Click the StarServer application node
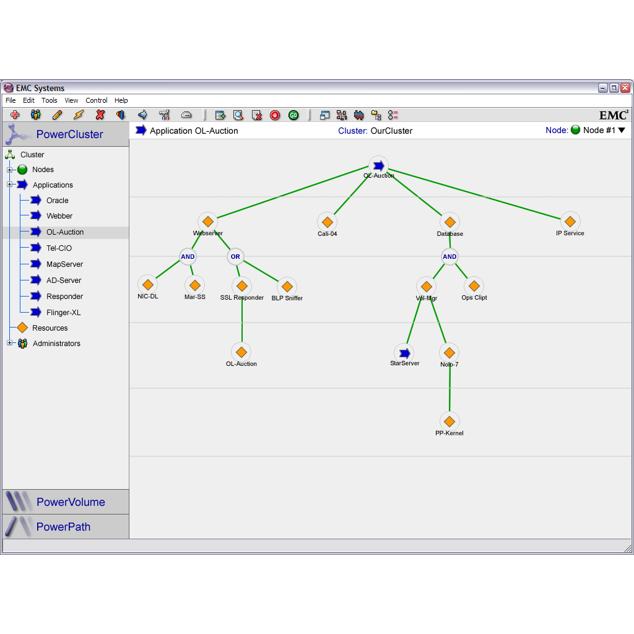The width and height of the screenshot is (634, 634). tap(404, 353)
